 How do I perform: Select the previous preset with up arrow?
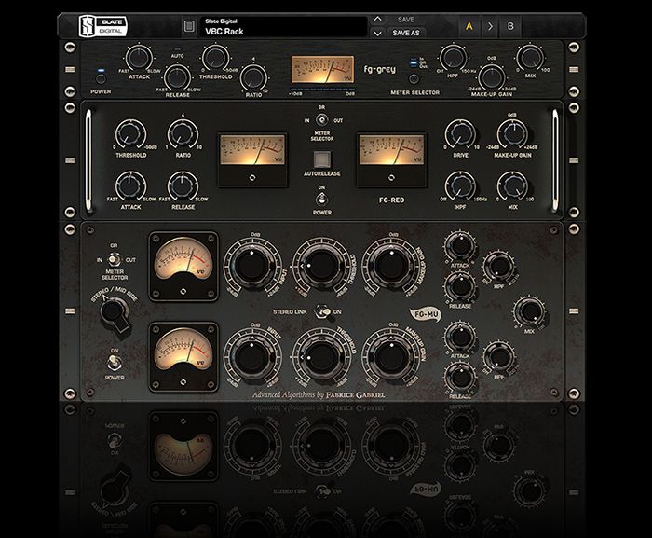[x=376, y=19]
